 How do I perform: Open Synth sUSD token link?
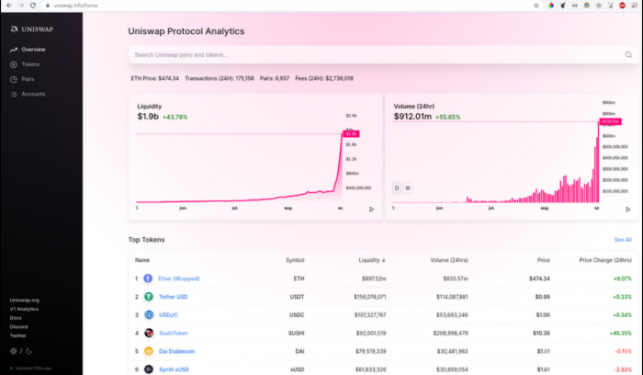coord(174,369)
